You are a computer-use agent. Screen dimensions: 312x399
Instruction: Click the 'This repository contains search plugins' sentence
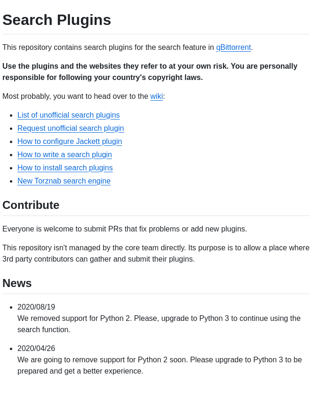coord(108,48)
